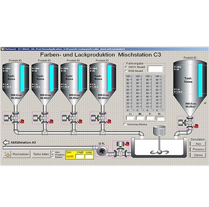Select the CMYK Modell radio button
209x207 pixels.
click(126, 67)
